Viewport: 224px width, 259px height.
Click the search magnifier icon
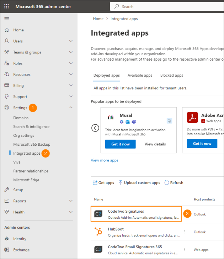tap(117, 6)
